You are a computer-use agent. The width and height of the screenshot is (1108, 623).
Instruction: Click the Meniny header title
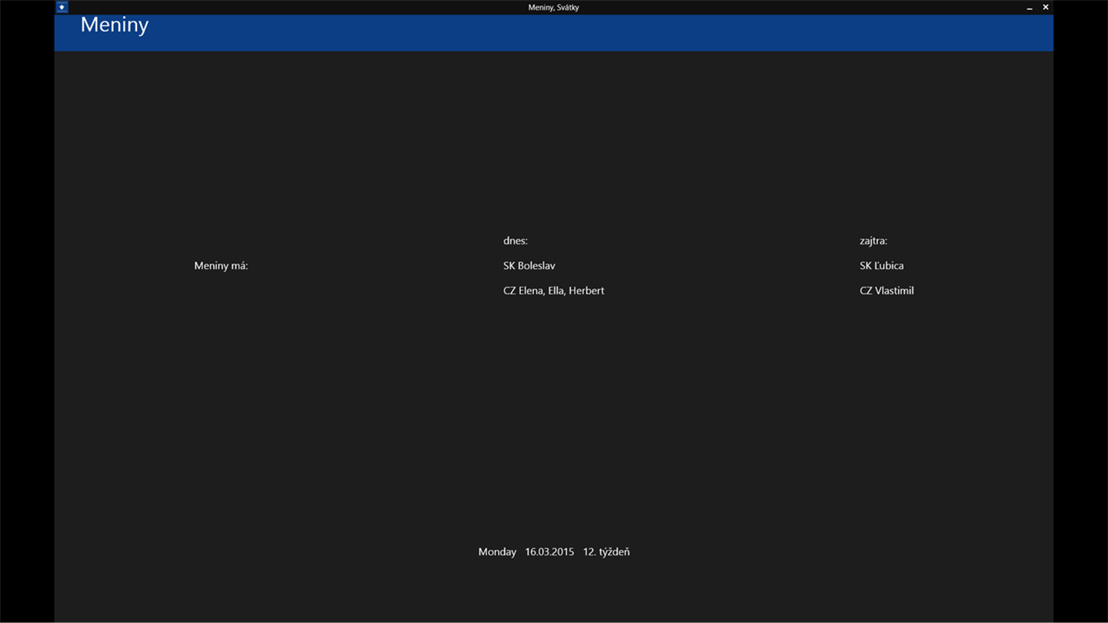pos(115,25)
